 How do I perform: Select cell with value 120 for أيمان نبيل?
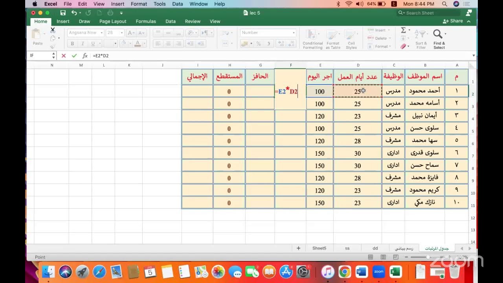320,116
